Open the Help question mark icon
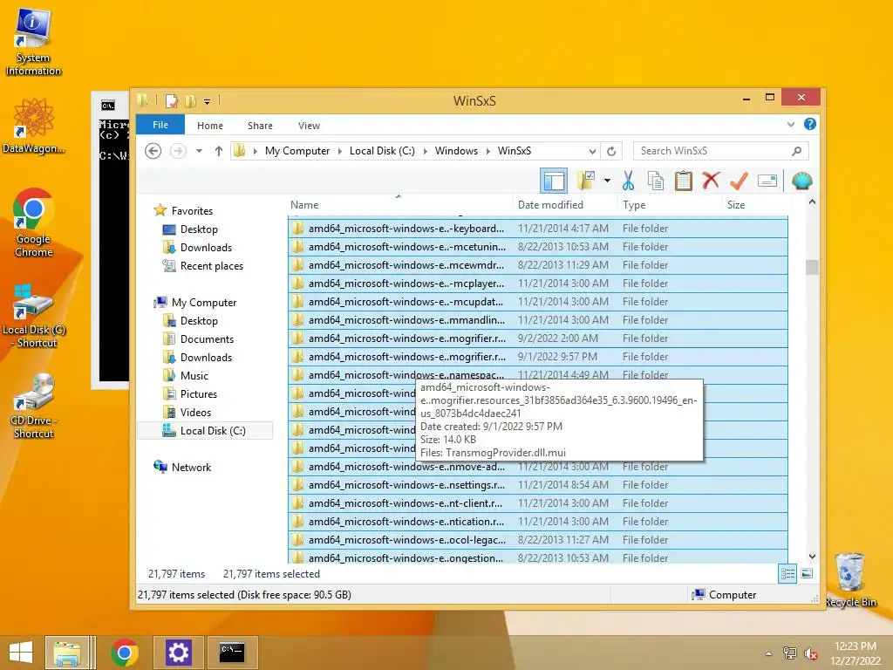Viewport: 893px width, 670px height. (810, 124)
